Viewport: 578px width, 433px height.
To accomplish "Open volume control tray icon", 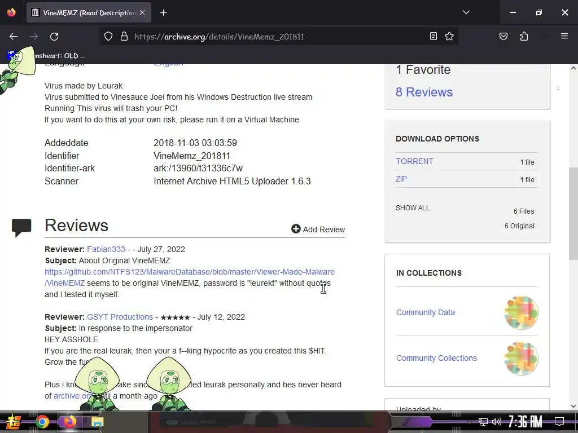I will [x=497, y=422].
